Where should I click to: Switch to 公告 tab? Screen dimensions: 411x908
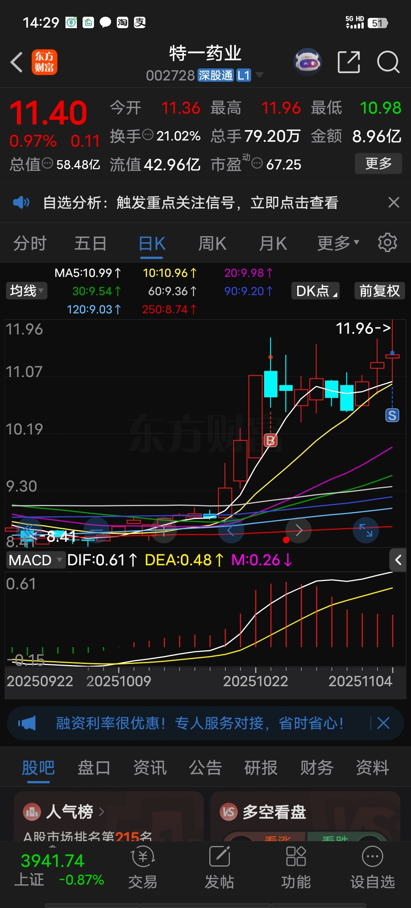(x=205, y=768)
